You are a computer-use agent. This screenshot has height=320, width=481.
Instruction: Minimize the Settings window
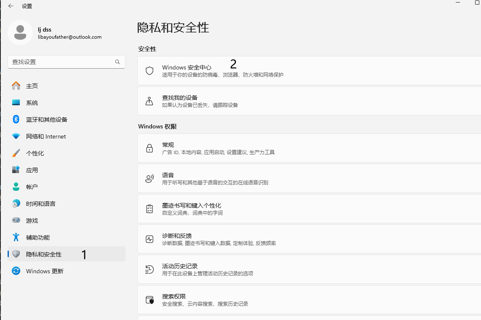point(458,3)
